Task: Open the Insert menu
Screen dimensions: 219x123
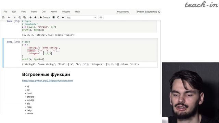Action: [34, 12]
